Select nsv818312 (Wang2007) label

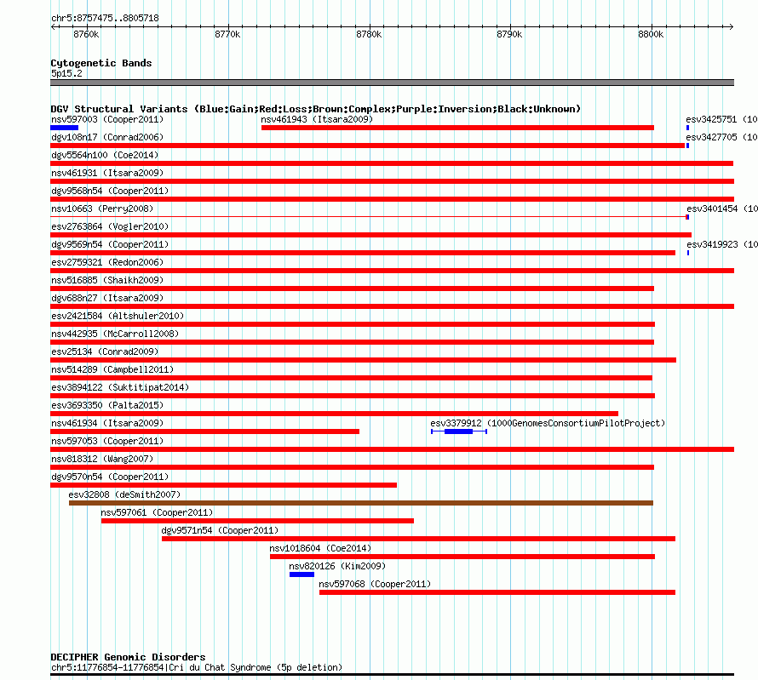(102, 459)
